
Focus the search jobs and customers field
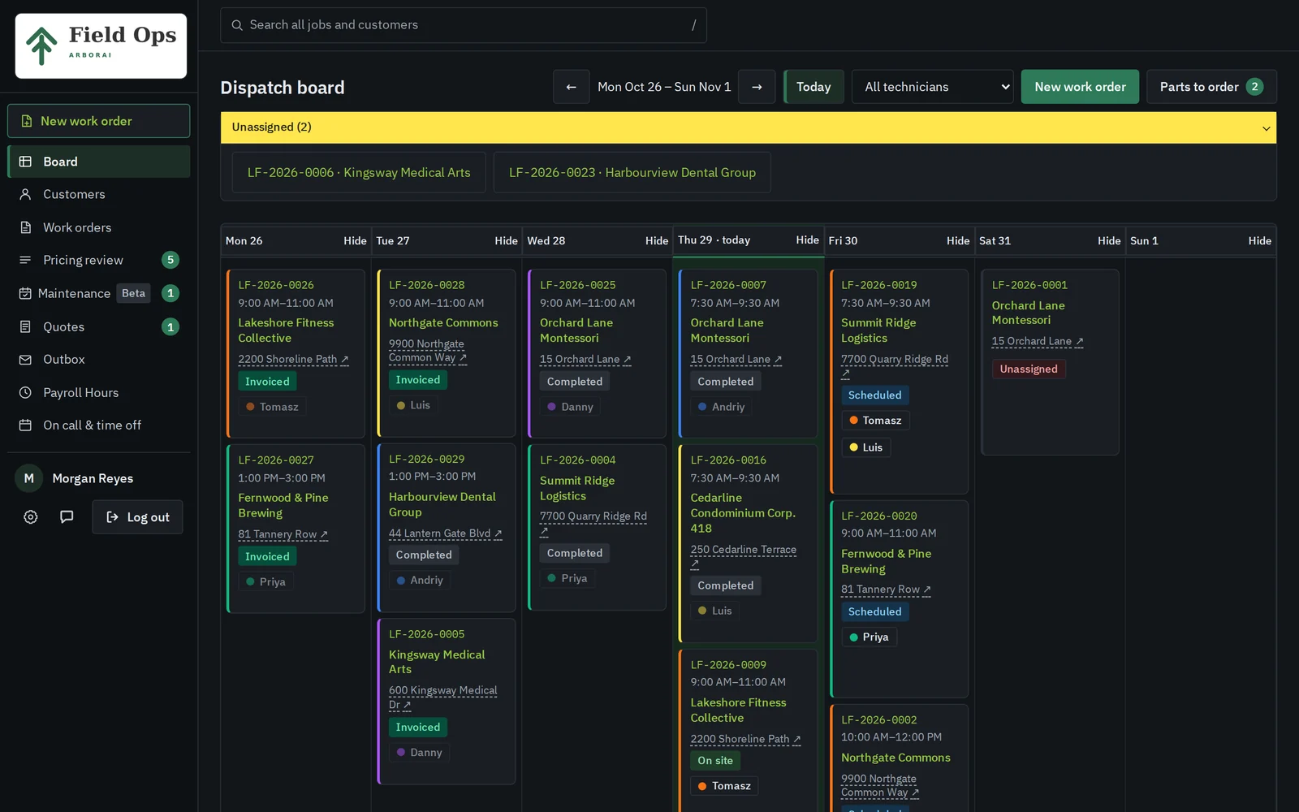[464, 25]
